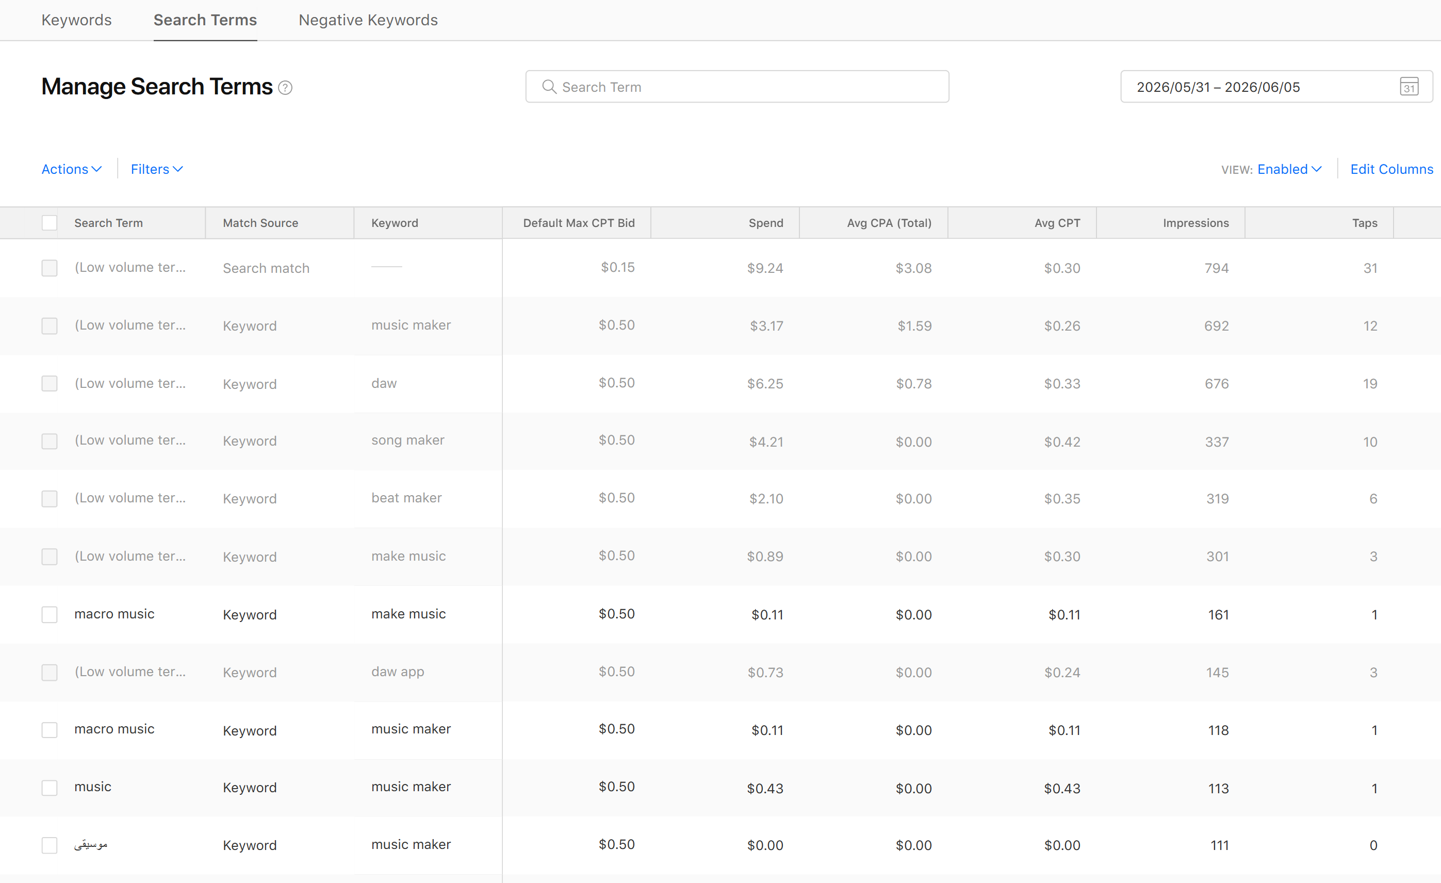Click the Search match source cell
Image resolution: width=1441 pixels, height=883 pixels.
(x=266, y=268)
